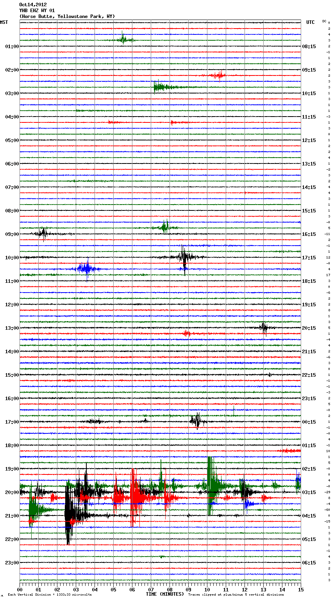Viewport: 332px width, 600px height.
Task: Click the DC column header
Action: click(324, 21)
